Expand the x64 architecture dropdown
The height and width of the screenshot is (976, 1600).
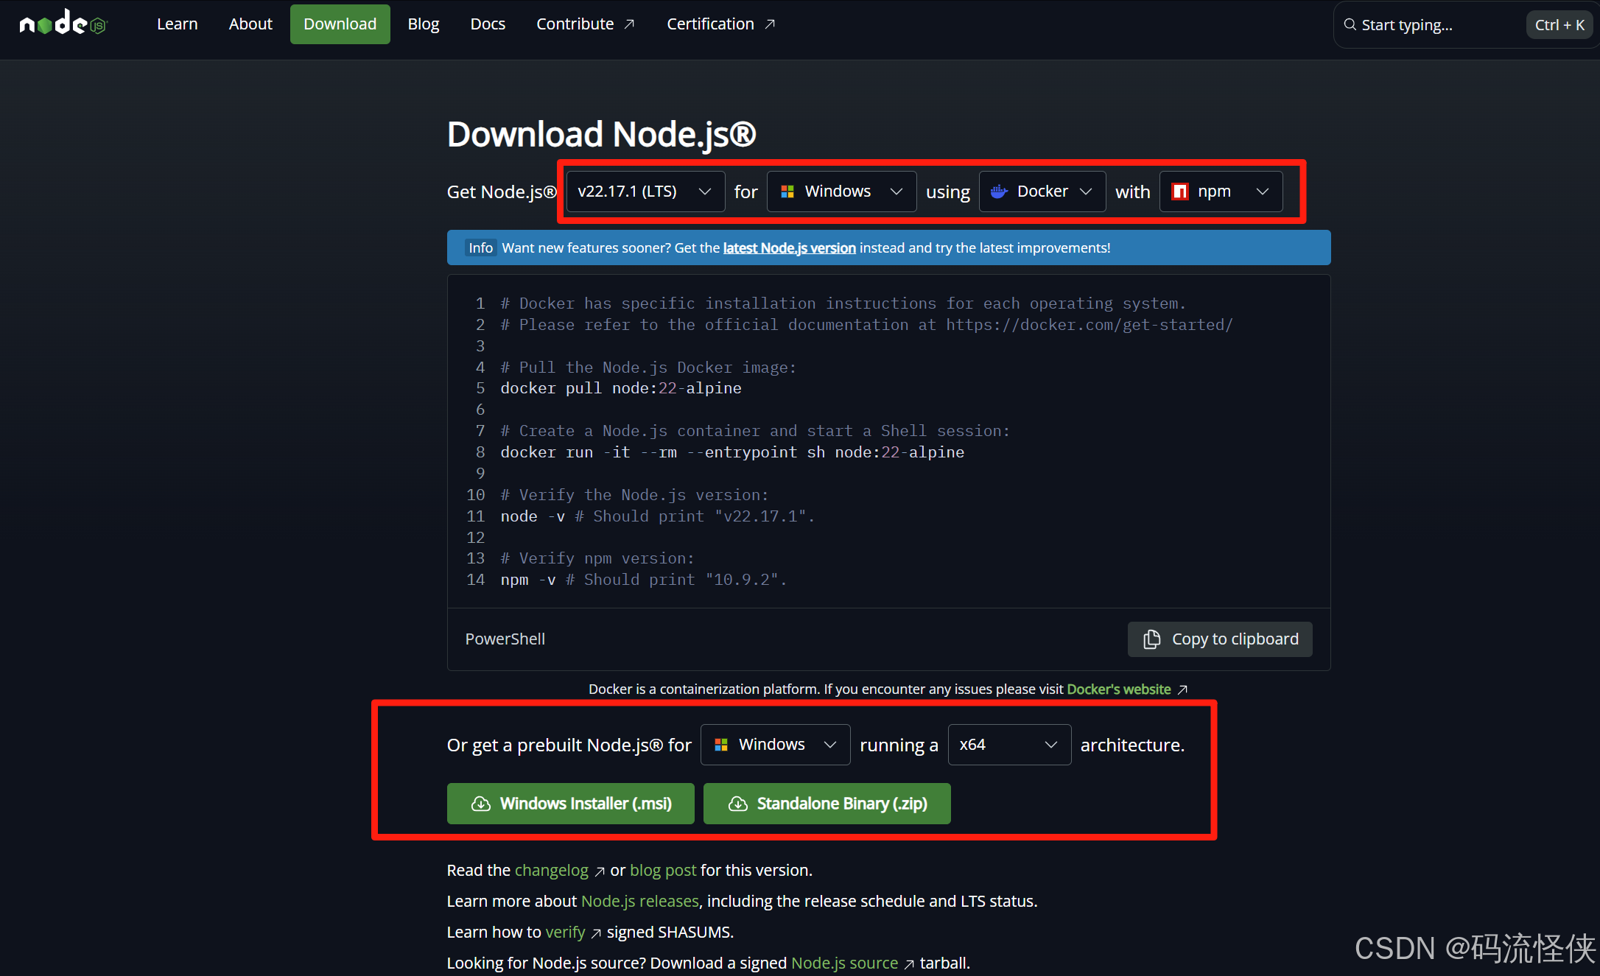(1008, 744)
